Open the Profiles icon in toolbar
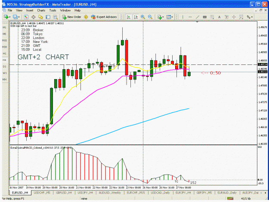The height and width of the screenshot is (202, 269). coord(15,17)
